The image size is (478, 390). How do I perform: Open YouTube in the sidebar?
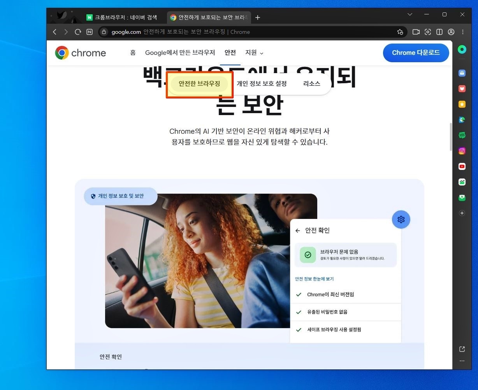[462, 166]
